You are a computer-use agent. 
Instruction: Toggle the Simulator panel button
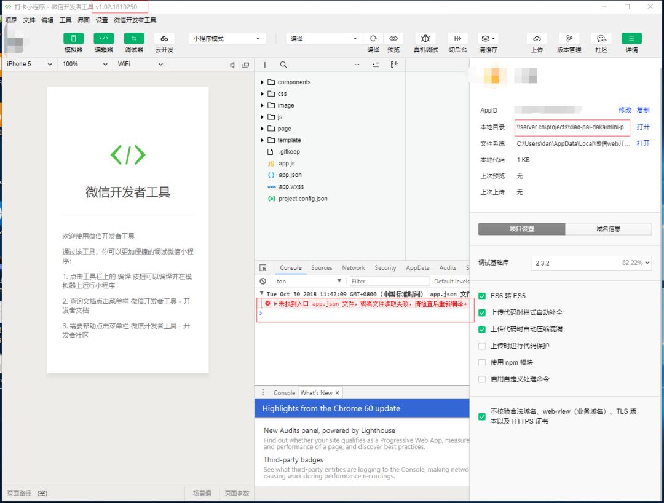(x=73, y=39)
